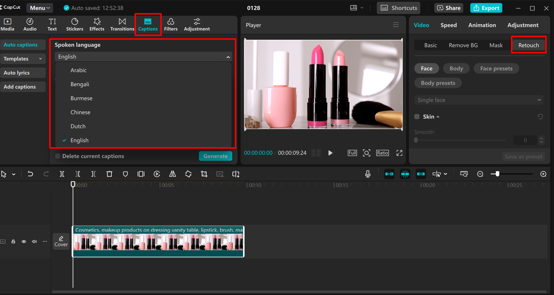Start a voiceover recording with the microphone icon
554x295 pixels.
tap(367, 174)
